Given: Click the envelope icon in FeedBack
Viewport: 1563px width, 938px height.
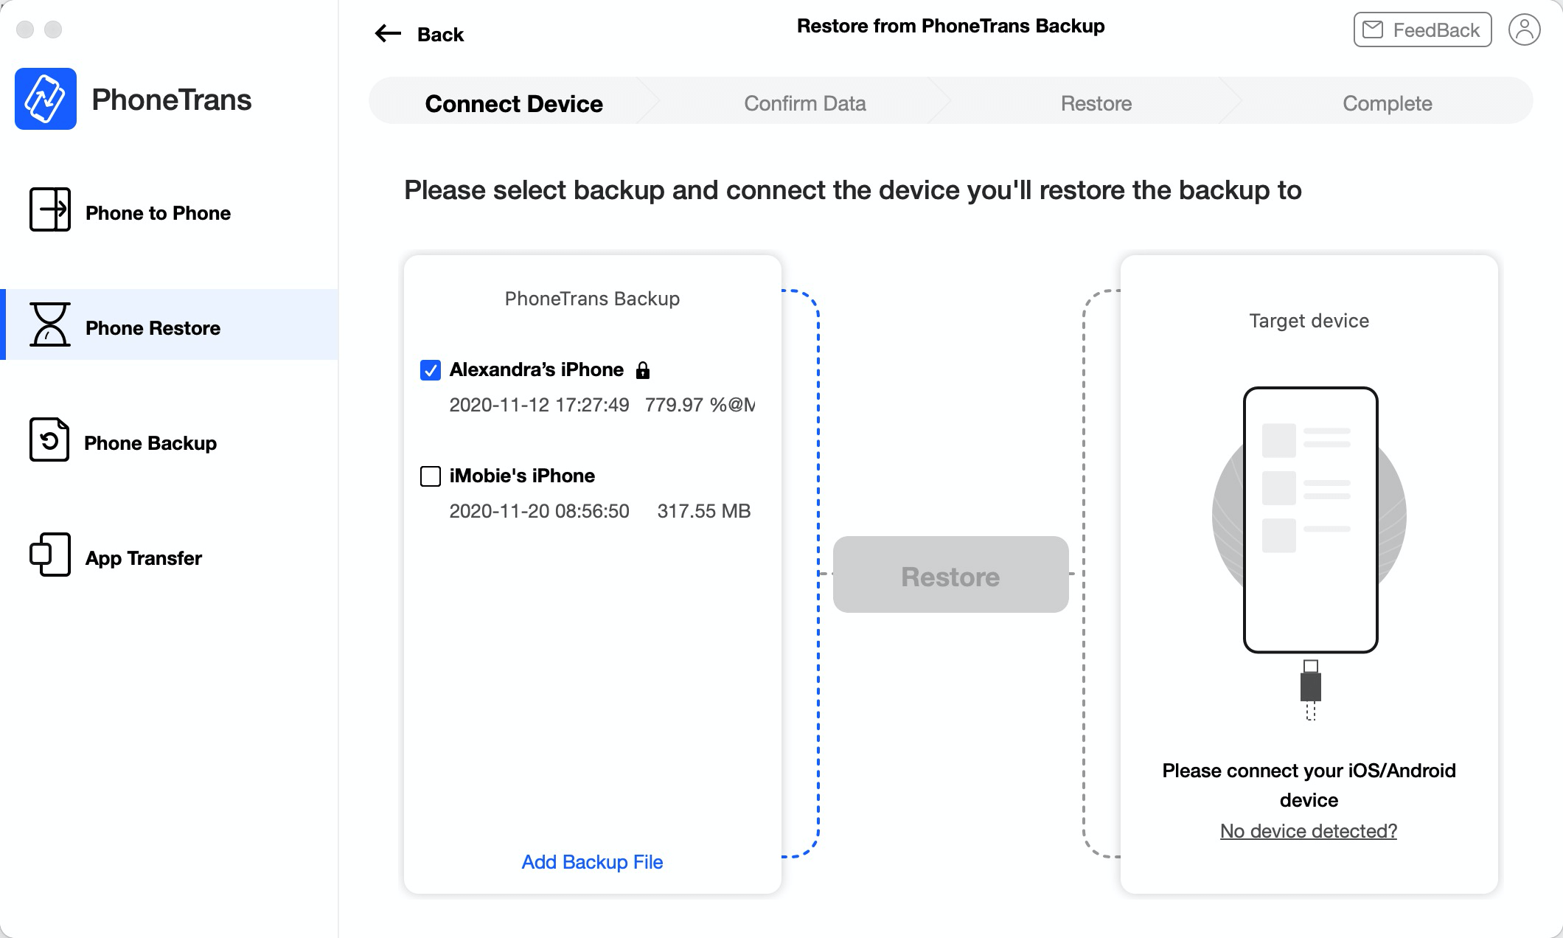Looking at the screenshot, I should click(x=1373, y=29).
